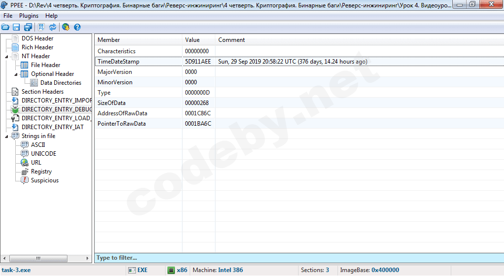The height and width of the screenshot is (276, 504).
Task: Collapse the Strings in file node
Action: point(7,137)
